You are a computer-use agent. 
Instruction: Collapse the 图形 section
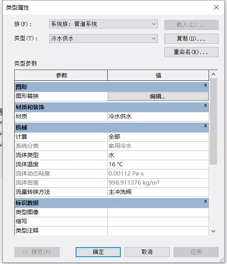click(x=205, y=85)
